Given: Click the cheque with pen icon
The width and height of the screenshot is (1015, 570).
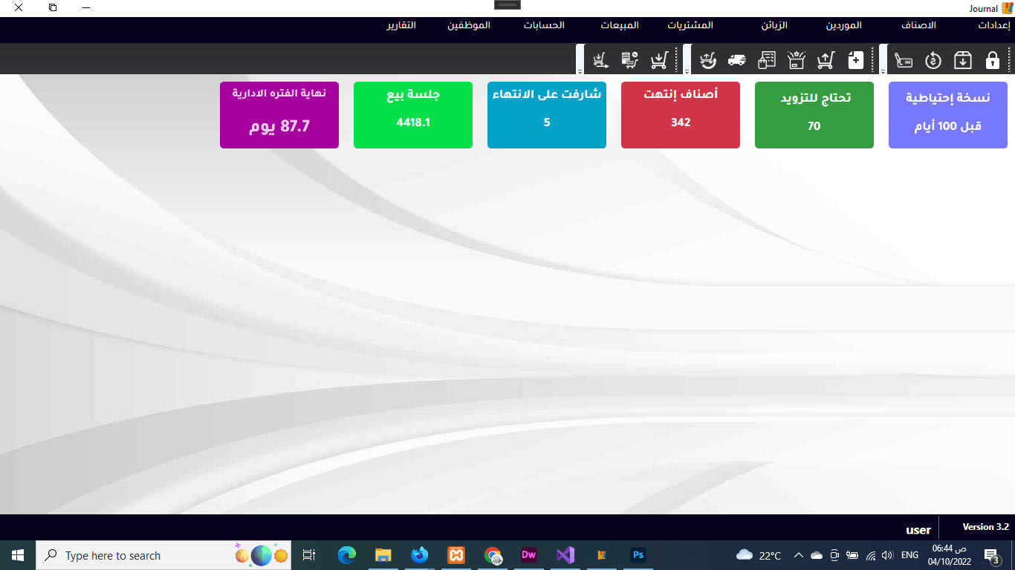Looking at the screenshot, I should [904, 60].
